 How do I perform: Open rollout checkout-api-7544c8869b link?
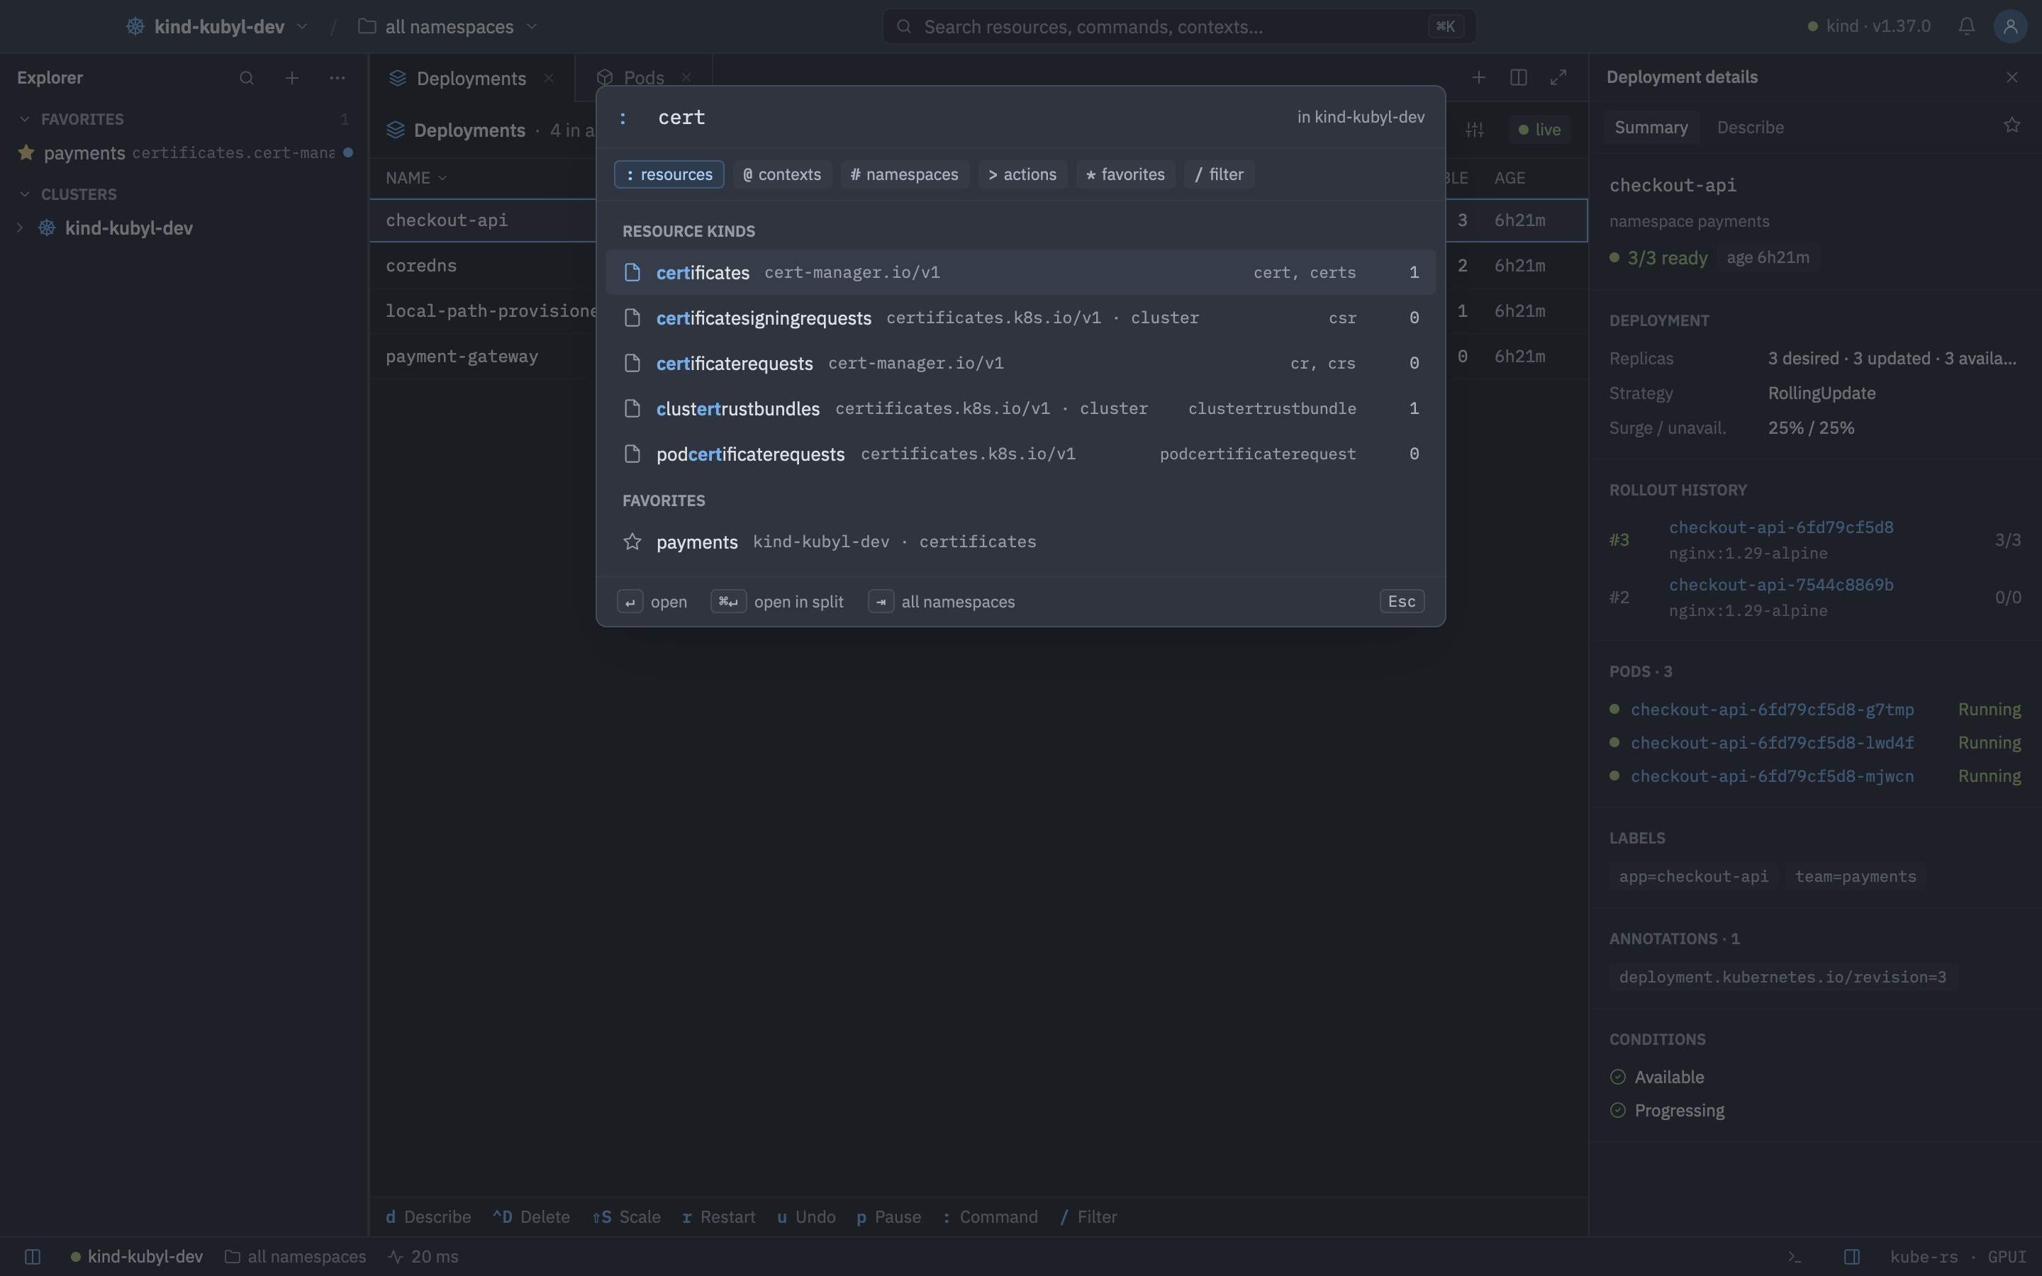point(1780,585)
